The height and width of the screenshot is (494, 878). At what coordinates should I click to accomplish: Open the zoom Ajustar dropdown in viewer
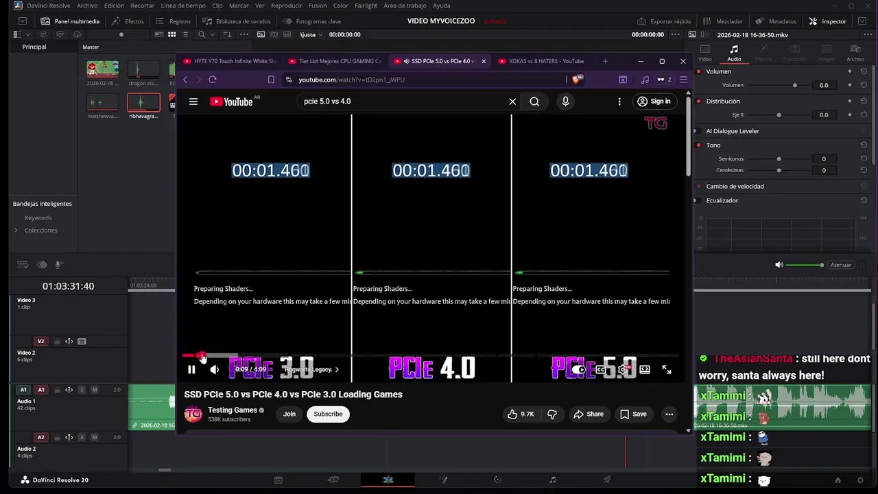click(x=309, y=34)
